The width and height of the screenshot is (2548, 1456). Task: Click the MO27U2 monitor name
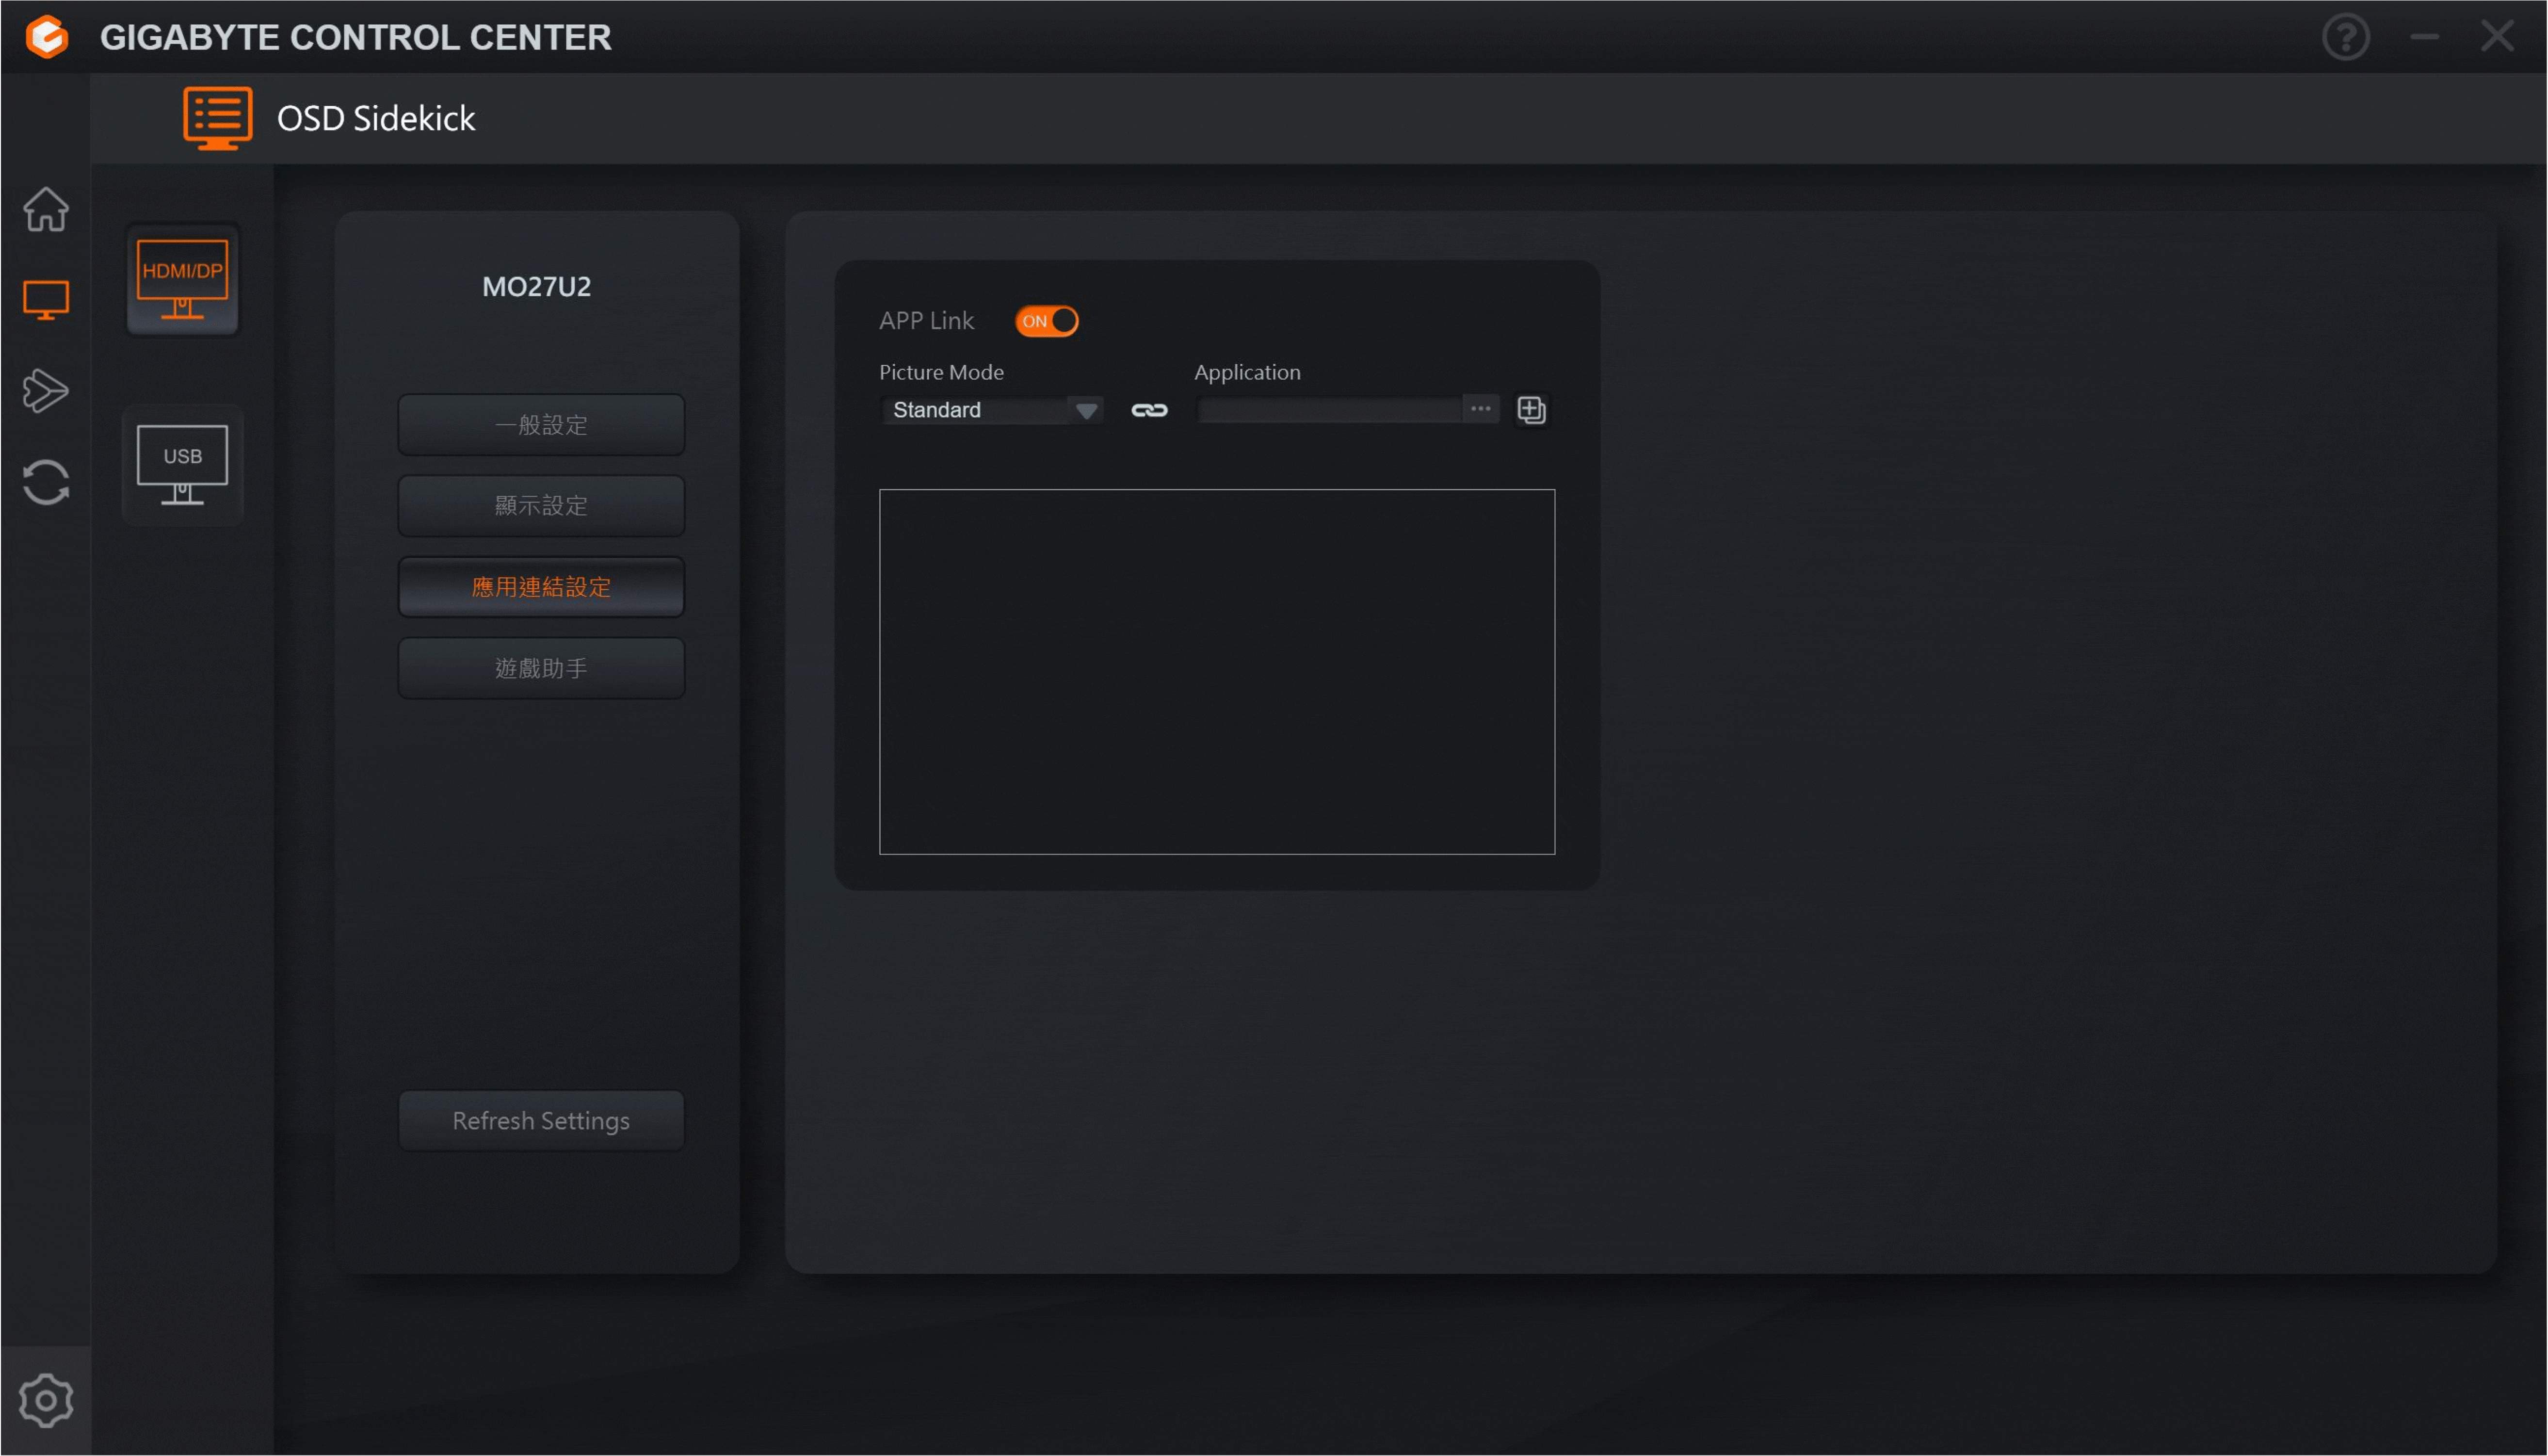[537, 287]
